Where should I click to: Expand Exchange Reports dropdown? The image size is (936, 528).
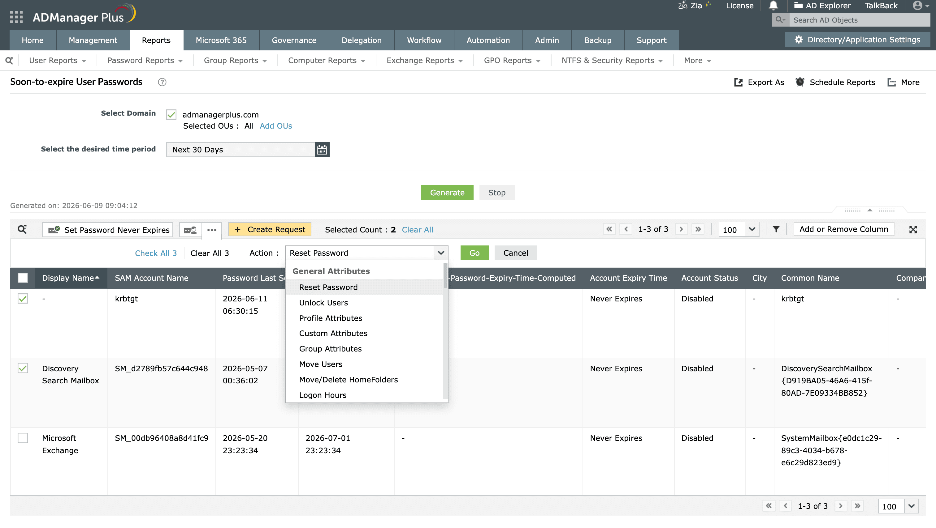424,60
